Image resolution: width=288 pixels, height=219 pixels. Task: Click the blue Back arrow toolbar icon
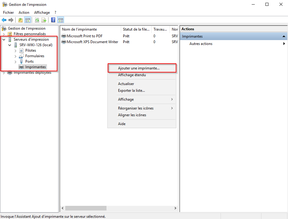[4, 20]
